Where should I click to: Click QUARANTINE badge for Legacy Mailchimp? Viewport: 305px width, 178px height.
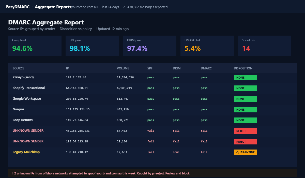[x=245, y=152]
